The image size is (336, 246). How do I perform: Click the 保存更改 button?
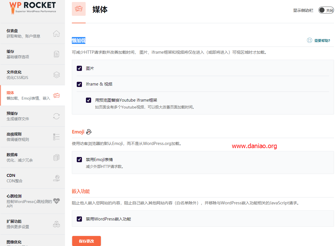86,241
